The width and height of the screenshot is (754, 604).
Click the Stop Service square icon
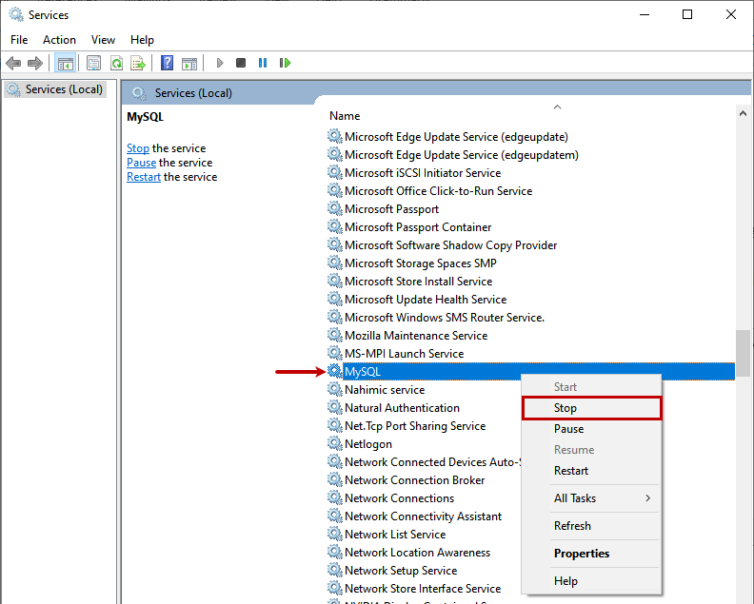(x=241, y=63)
